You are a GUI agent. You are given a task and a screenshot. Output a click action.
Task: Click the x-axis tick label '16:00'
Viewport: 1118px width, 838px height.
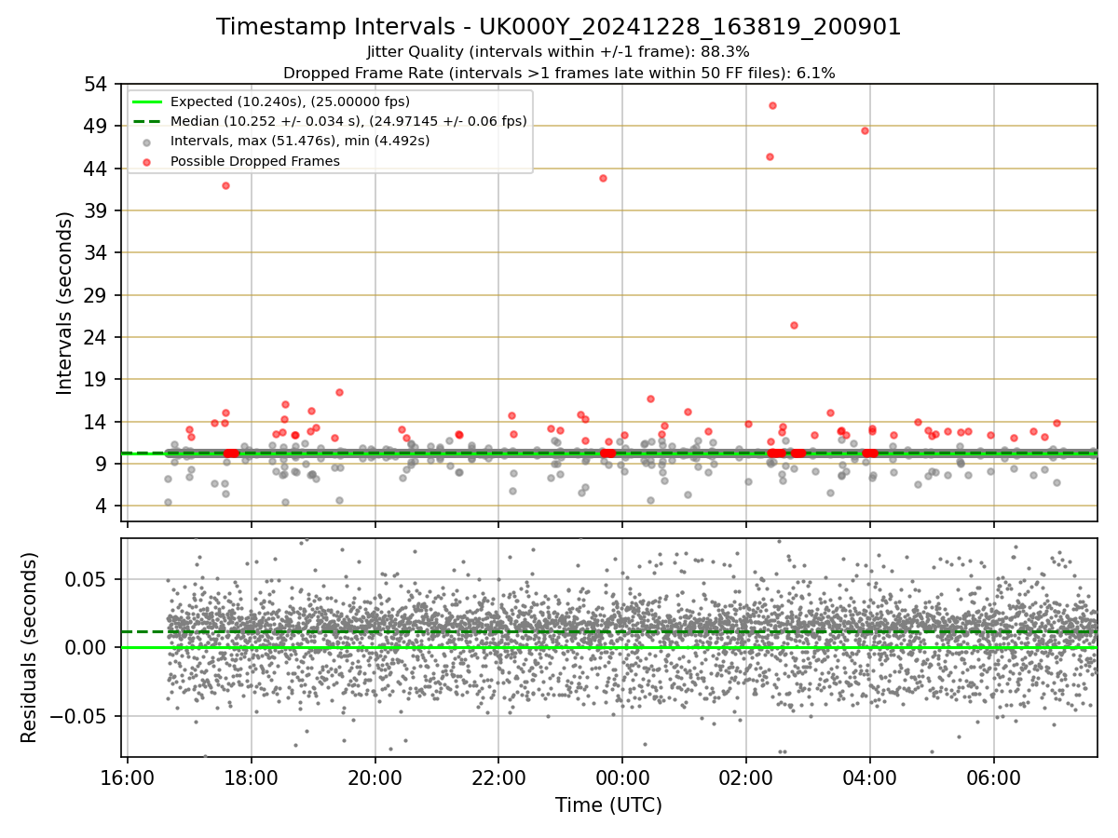[128, 777]
